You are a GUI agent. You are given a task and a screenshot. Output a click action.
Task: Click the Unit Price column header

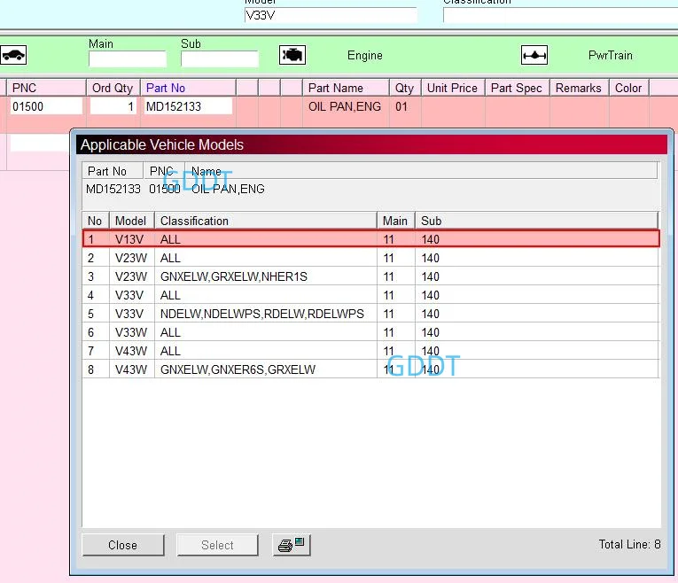453,88
